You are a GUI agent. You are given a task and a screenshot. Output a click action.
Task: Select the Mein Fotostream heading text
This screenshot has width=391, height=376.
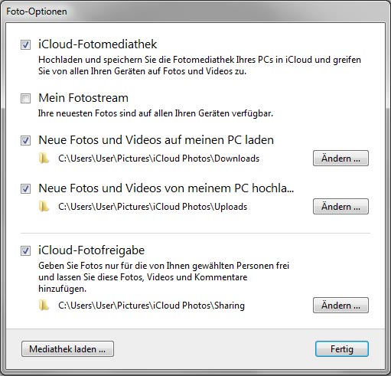[x=83, y=98]
